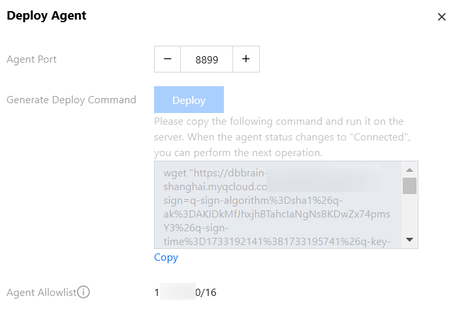Select the Agent Allowlist /16 value
Viewport: 455px width, 309px height.
[185, 292]
